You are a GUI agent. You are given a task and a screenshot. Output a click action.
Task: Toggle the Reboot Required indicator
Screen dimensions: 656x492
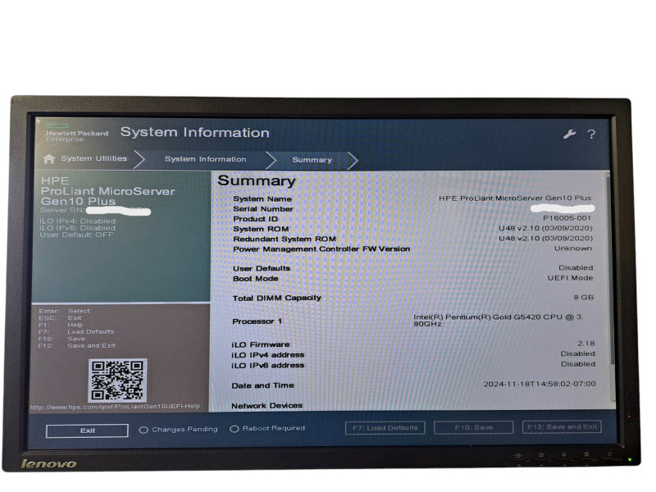pos(268,428)
